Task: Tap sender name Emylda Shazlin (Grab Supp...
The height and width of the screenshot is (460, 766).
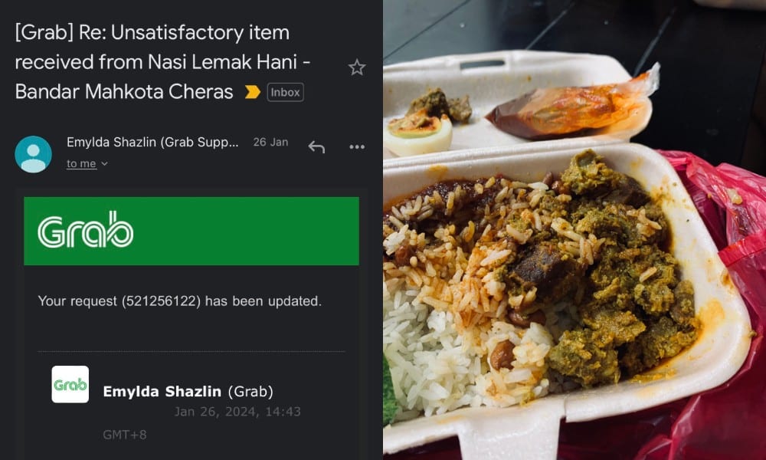Action: [152, 143]
